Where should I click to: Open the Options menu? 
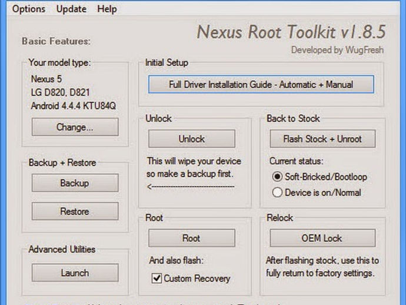tap(29, 9)
